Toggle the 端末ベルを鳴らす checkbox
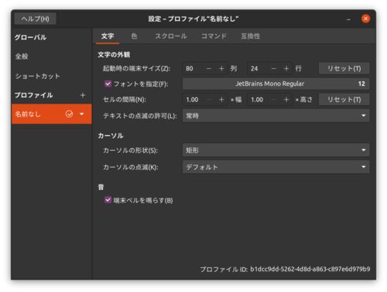Screen dimensions: 387x292 108,200
